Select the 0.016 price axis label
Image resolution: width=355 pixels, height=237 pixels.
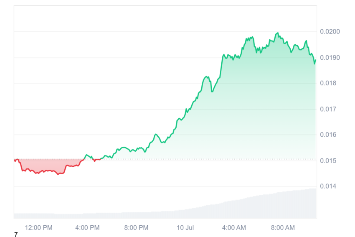pos(328,135)
